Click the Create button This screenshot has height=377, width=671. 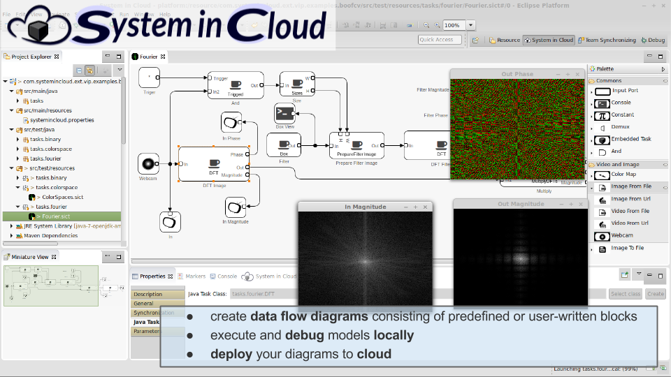click(x=656, y=294)
